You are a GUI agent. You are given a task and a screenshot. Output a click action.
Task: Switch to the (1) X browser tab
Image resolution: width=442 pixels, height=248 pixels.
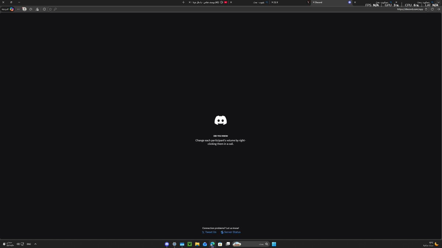(x=291, y=2)
